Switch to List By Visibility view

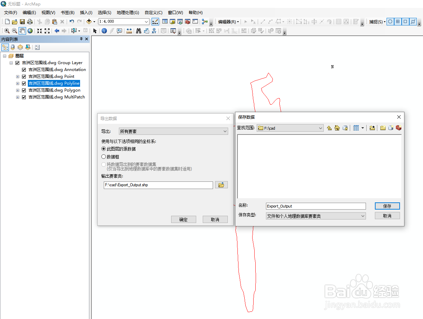point(20,47)
